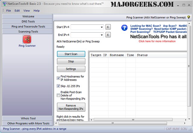The height and width of the screenshot is (133, 193).
Task: Click here for more information link
Action: click(157, 41)
